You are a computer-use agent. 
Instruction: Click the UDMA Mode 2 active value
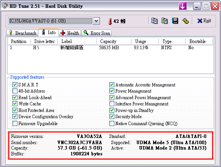173,148
